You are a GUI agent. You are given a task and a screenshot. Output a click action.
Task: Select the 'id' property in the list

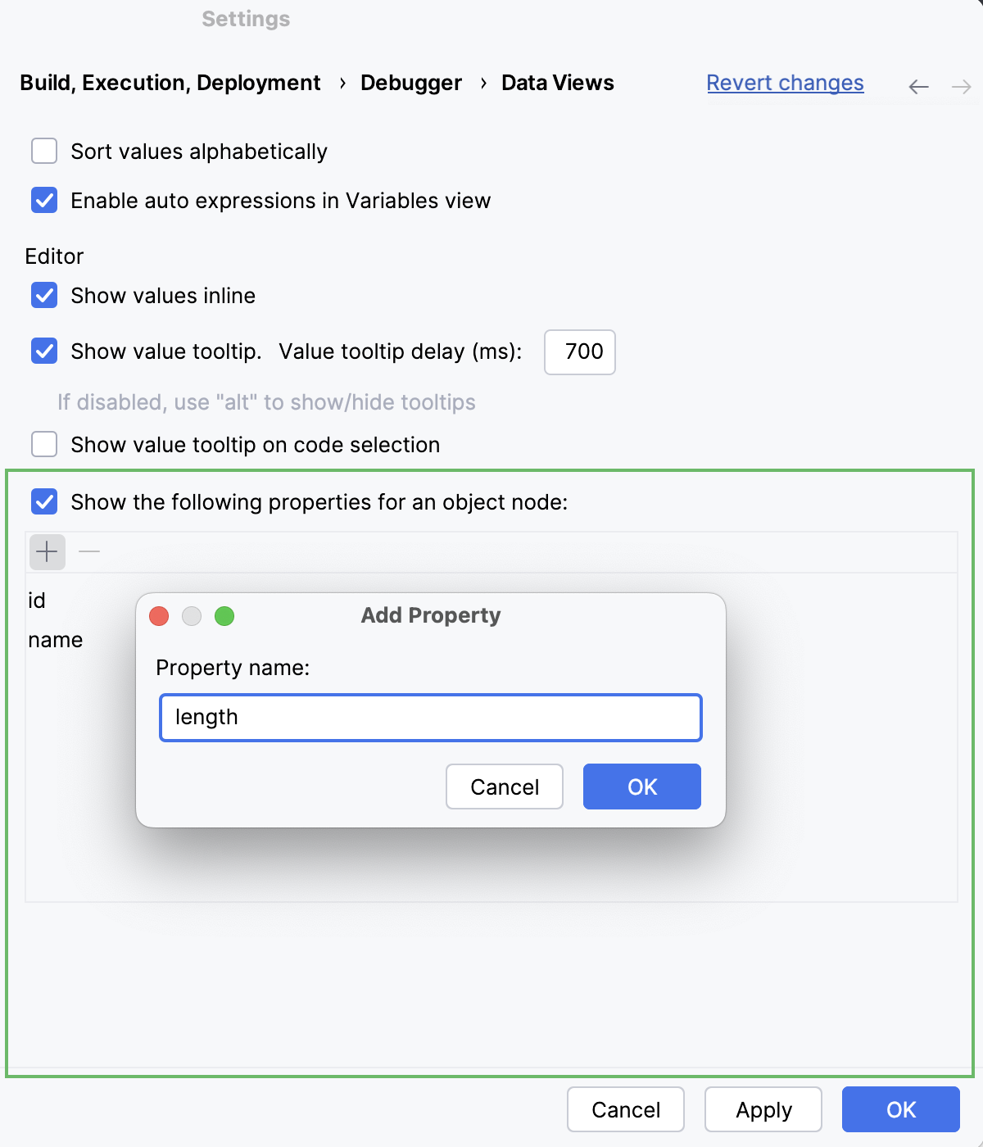click(x=37, y=601)
